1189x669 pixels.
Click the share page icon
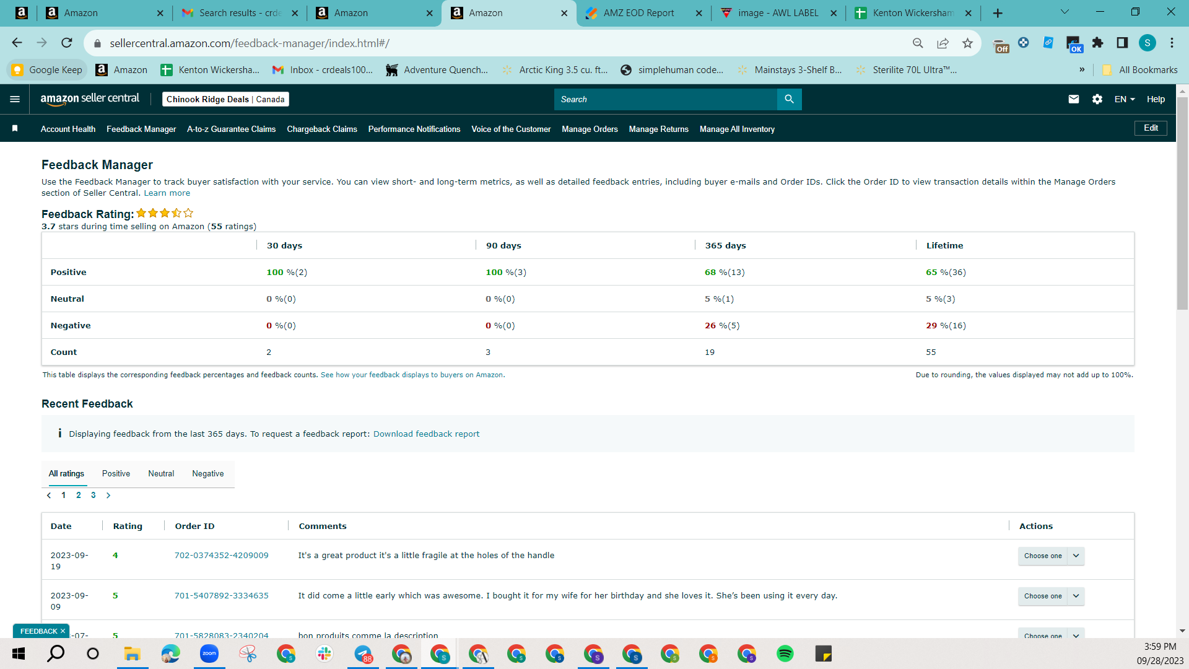click(x=943, y=43)
